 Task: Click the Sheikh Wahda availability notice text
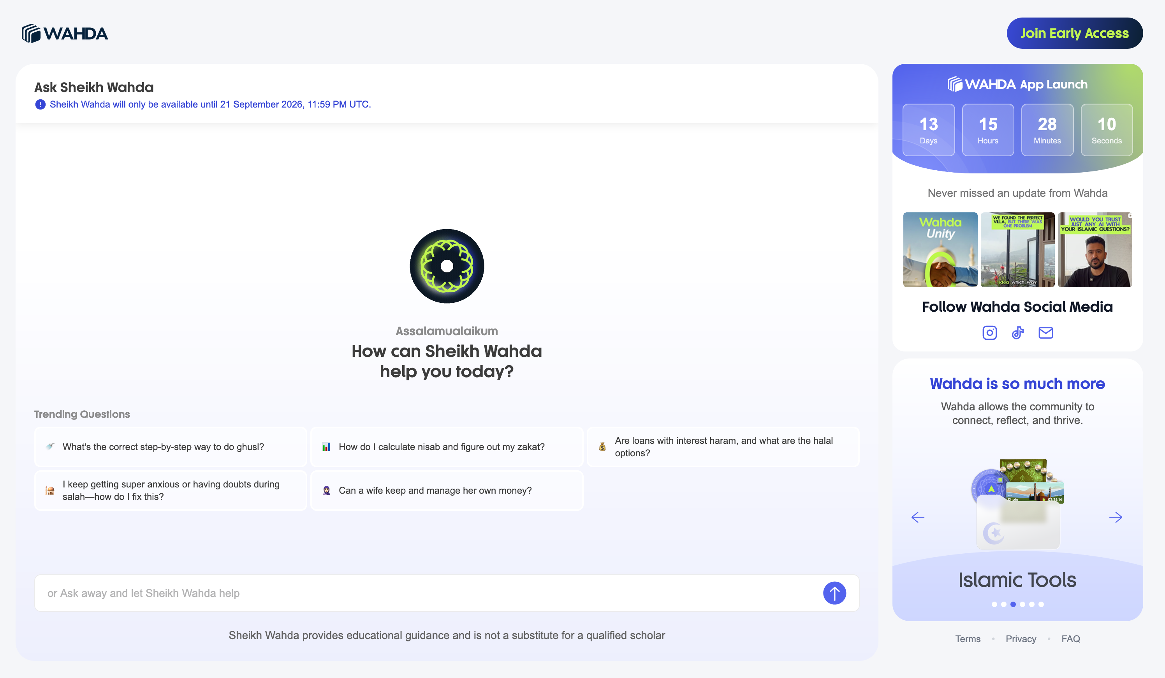210,104
